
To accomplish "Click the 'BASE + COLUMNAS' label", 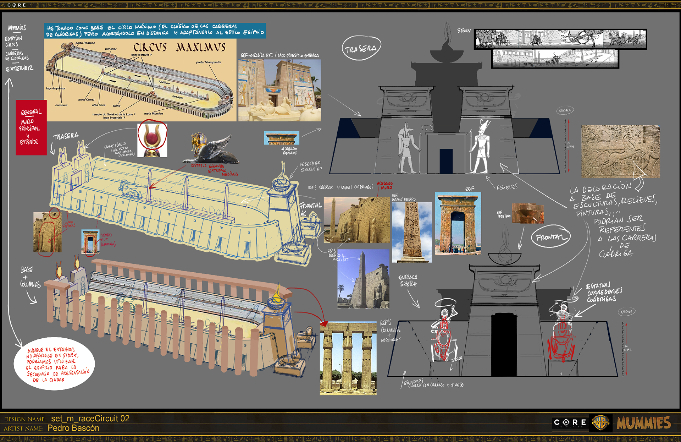I will pyautogui.click(x=29, y=277).
